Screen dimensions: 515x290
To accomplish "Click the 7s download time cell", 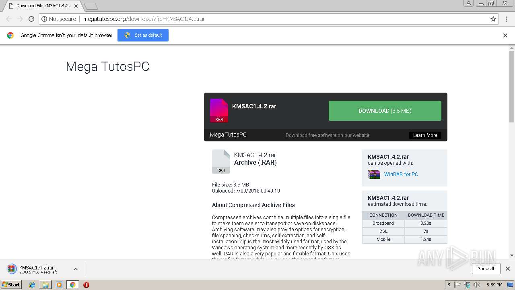I will (426, 231).
